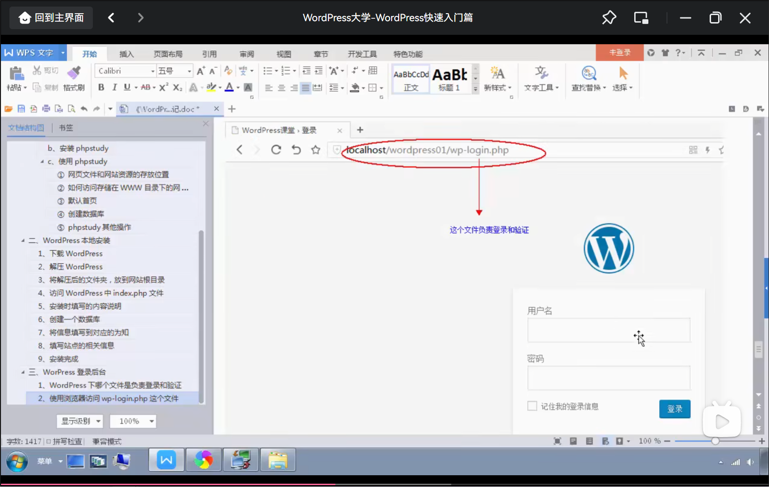Select outline item 1、下载 WordPress
Screen dimensions: 769x487
pos(70,254)
